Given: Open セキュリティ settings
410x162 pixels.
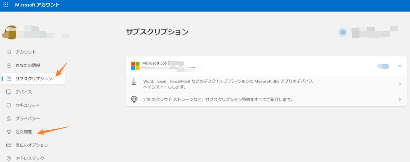Looking at the screenshot, I should click(x=28, y=105).
